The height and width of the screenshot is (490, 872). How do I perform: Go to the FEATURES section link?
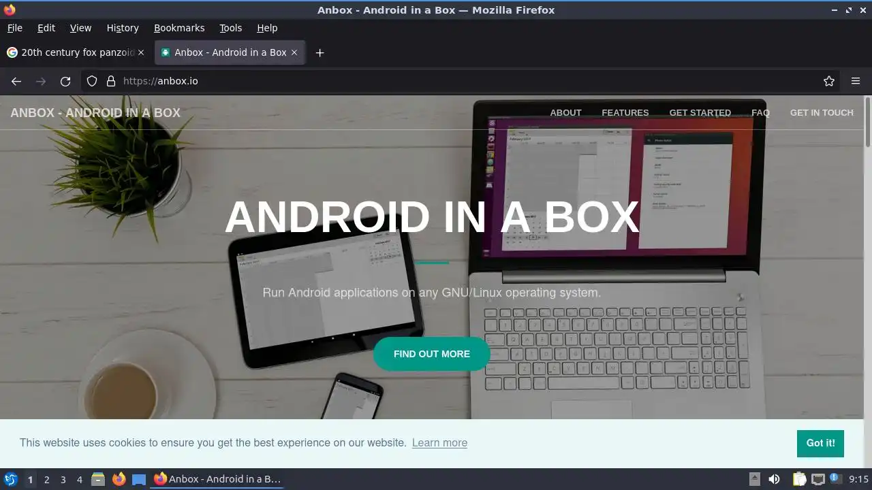(625, 113)
